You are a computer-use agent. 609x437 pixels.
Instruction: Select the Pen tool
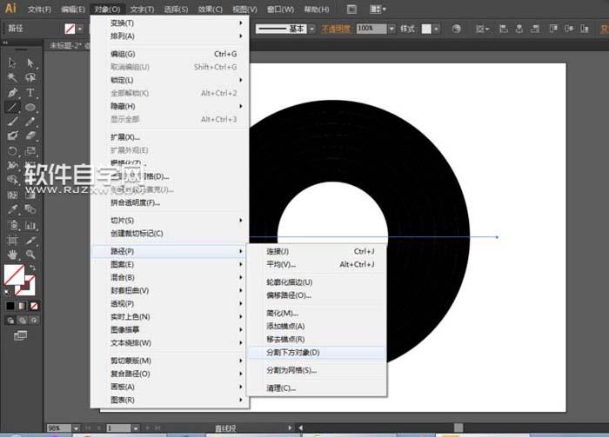tap(12, 92)
